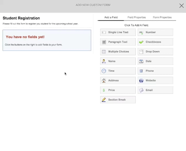
Task: Insert a Date field
Action: pos(155,61)
